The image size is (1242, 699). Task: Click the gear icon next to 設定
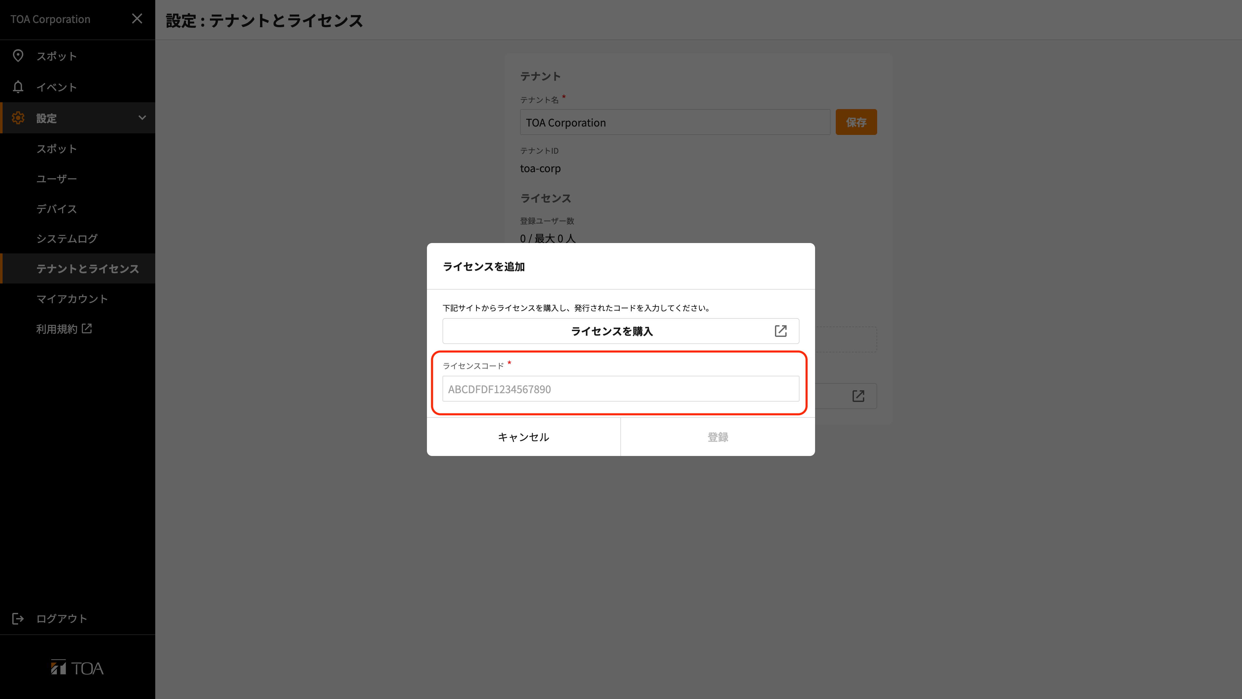click(x=18, y=118)
